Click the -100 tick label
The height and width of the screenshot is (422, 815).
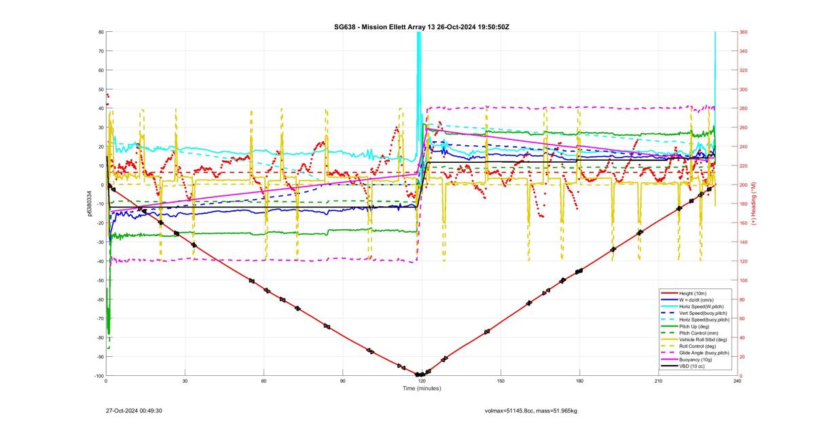coord(98,376)
